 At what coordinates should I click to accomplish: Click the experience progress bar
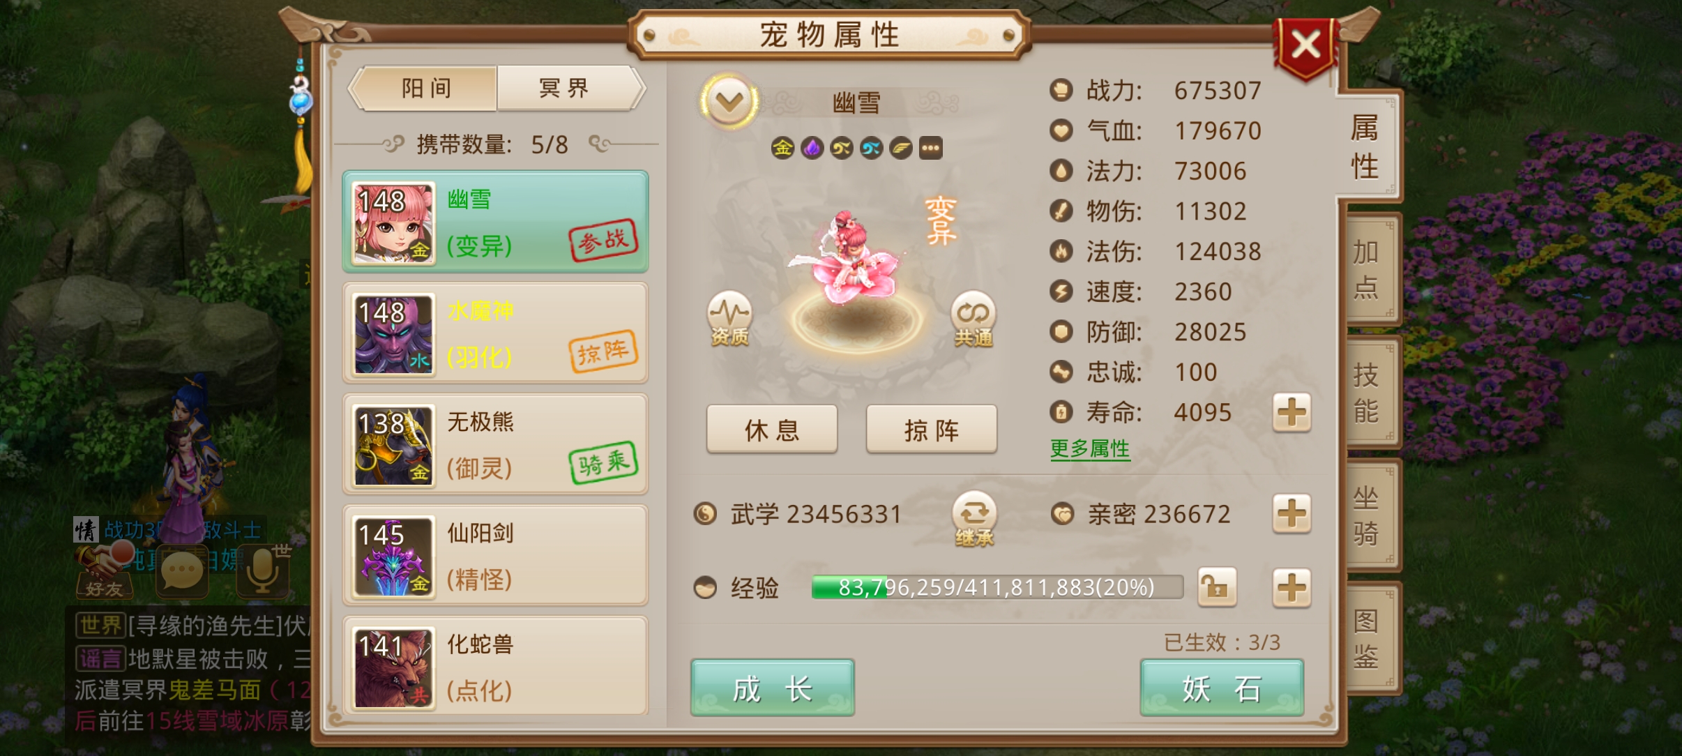point(997,587)
